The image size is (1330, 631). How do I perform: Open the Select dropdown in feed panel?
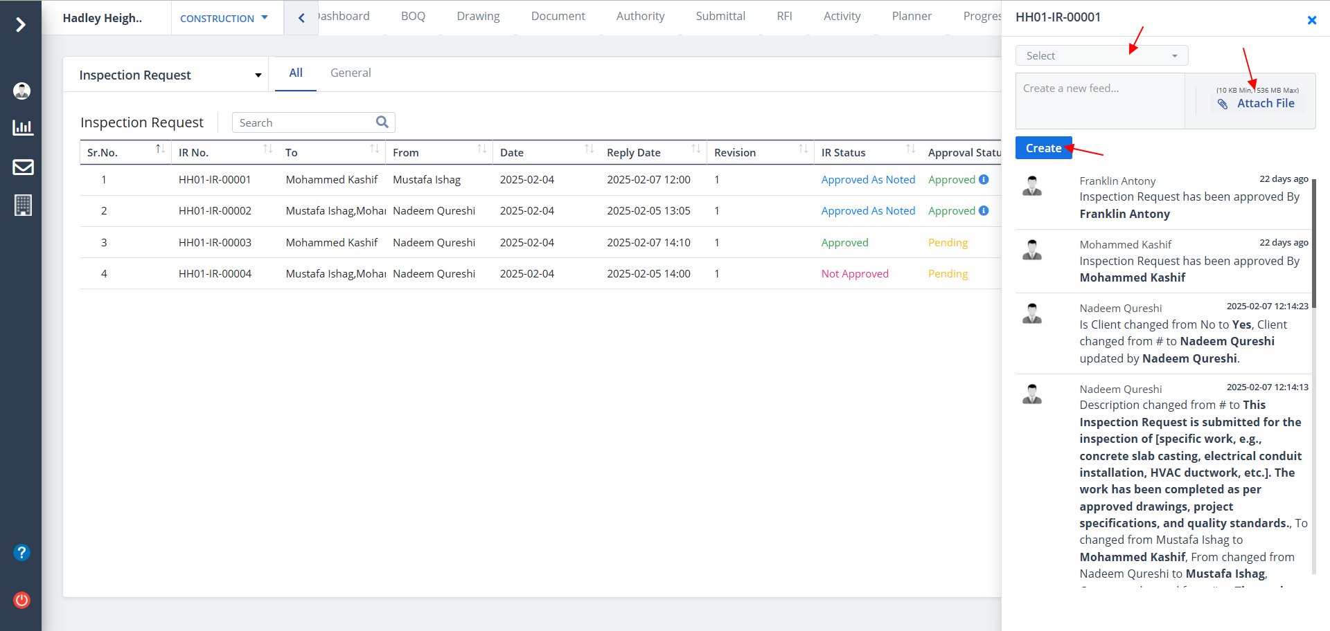point(1101,56)
